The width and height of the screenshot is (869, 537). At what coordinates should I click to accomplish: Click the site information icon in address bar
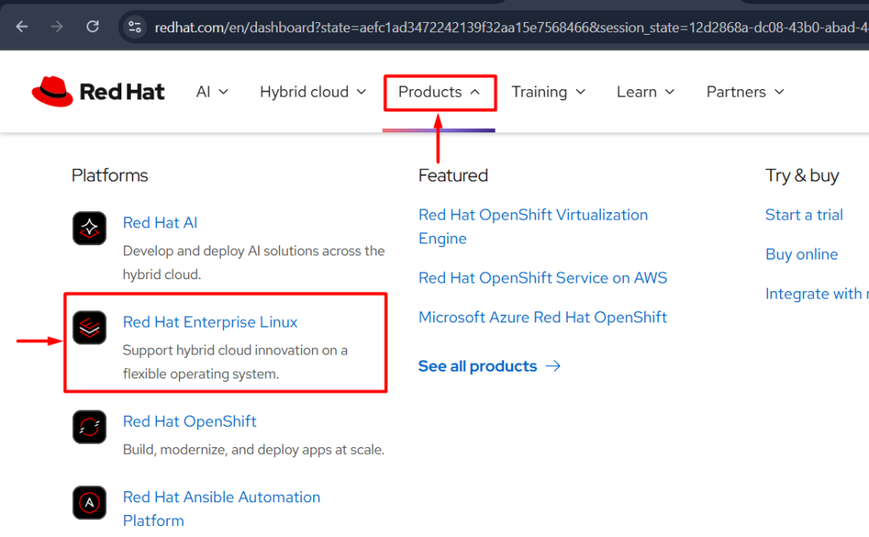pos(135,26)
